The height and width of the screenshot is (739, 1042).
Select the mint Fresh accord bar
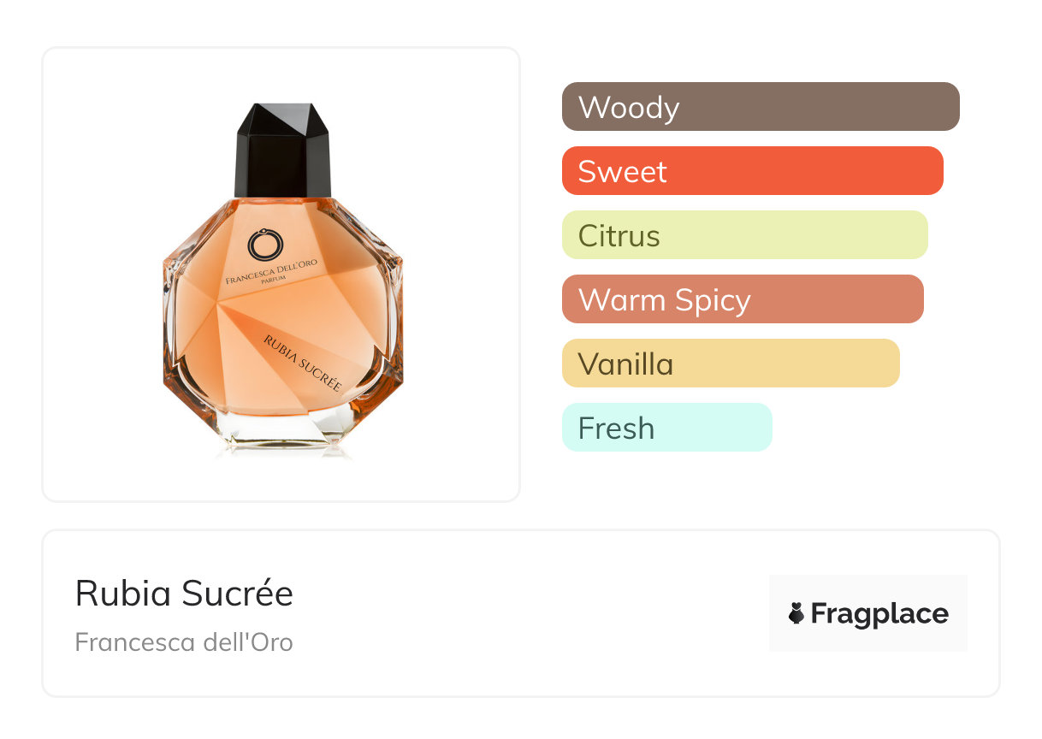(x=666, y=428)
